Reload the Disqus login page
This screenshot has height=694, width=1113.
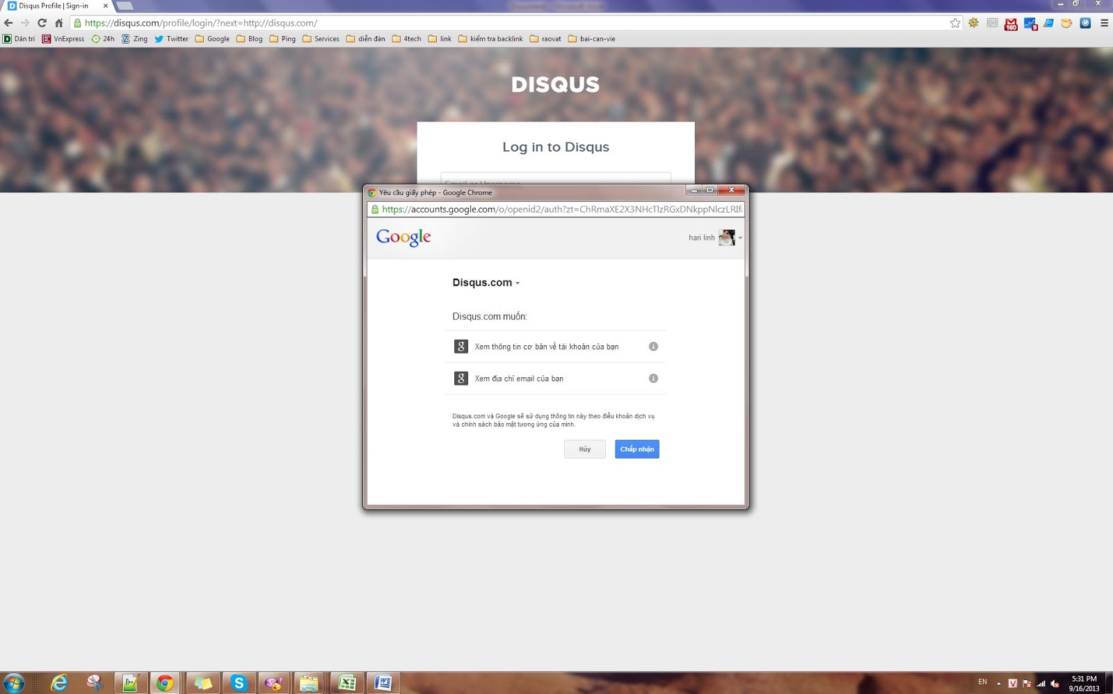[42, 23]
